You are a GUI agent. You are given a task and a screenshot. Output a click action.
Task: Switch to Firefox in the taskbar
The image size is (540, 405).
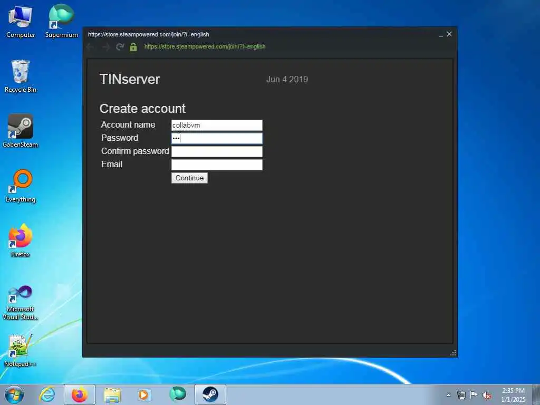point(80,394)
